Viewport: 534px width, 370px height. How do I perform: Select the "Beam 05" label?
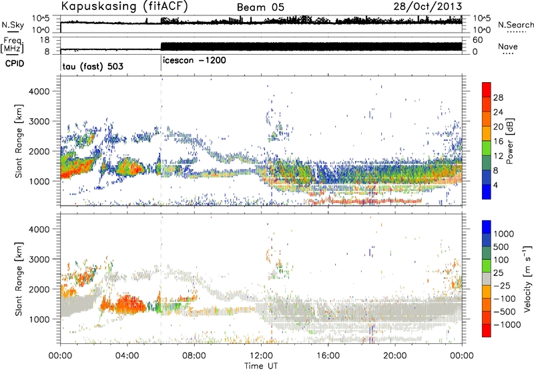(260, 7)
